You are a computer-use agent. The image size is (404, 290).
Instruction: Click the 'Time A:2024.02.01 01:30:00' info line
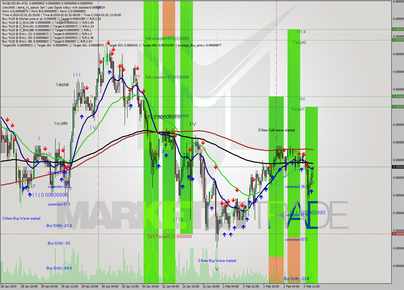click(61, 15)
